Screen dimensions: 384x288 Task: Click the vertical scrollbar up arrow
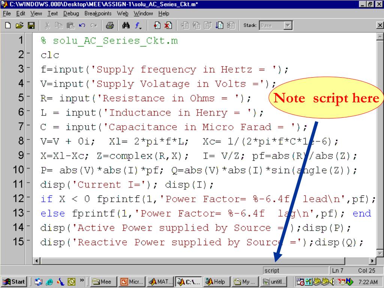point(380,37)
